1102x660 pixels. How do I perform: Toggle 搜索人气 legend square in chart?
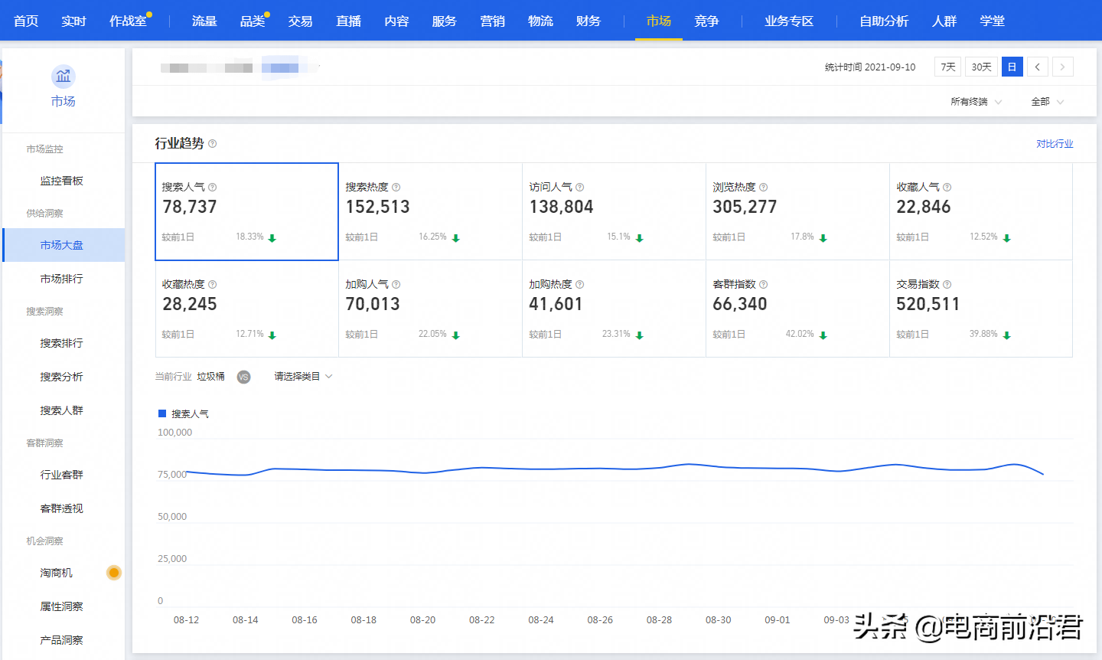click(162, 413)
